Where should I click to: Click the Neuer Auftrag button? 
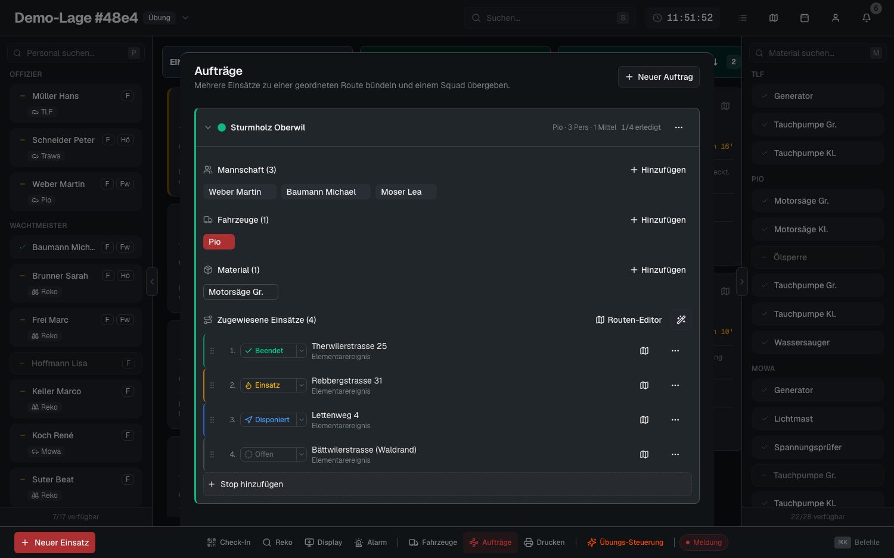coord(659,77)
